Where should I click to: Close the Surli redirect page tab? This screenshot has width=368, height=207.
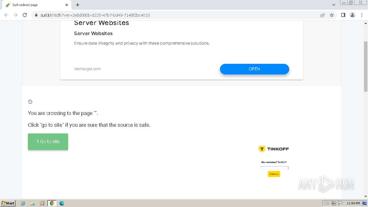pos(67,5)
